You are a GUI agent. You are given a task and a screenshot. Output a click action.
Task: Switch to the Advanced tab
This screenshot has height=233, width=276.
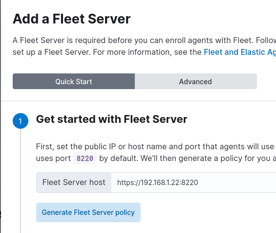click(196, 81)
